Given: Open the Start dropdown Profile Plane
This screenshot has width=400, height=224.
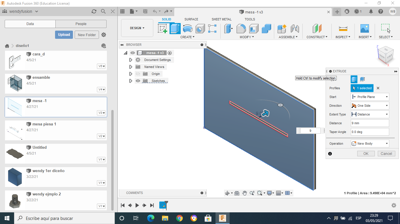Looking at the screenshot, I should tap(370, 97).
